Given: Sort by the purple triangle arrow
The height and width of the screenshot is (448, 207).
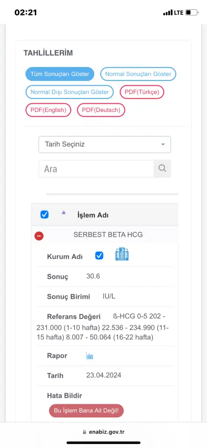Looking at the screenshot, I should [x=64, y=212].
